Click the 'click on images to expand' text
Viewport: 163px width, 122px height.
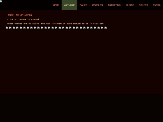click(23, 19)
